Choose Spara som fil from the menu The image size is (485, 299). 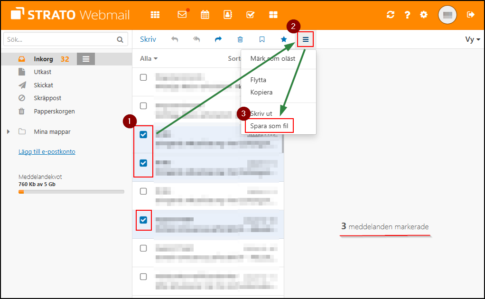pyautogui.click(x=269, y=126)
